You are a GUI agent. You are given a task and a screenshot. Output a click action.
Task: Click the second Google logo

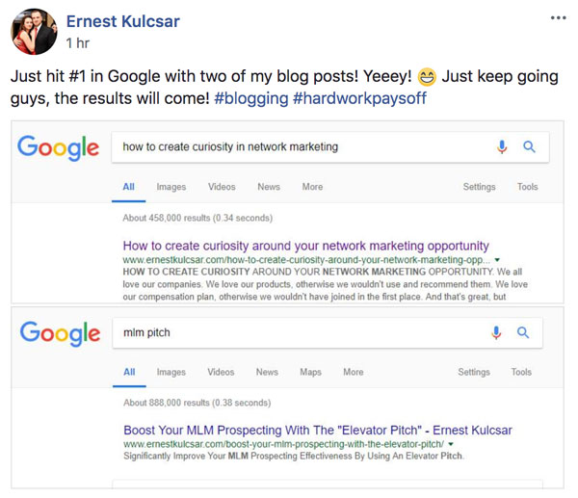[60, 333]
